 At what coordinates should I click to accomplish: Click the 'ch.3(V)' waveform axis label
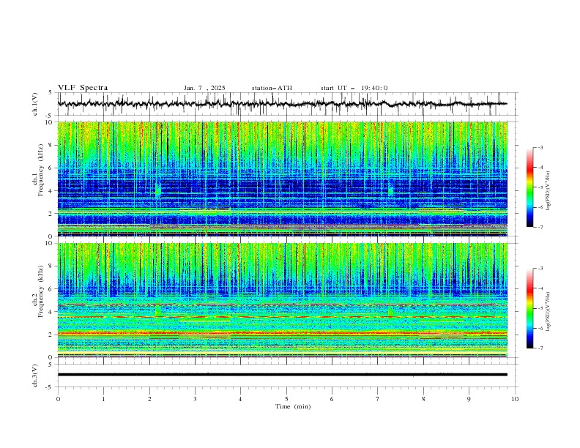point(35,376)
